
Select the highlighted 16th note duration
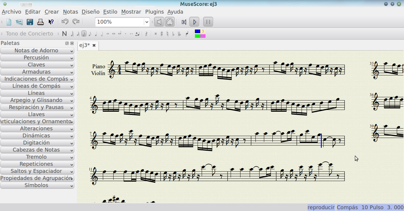coord(84,34)
